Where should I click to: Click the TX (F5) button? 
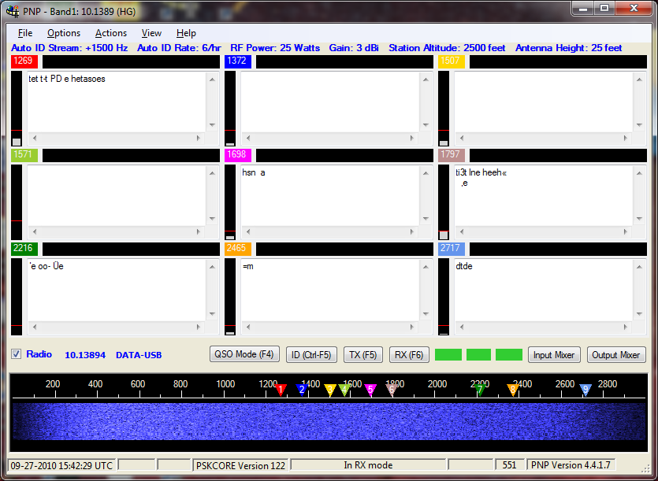pyautogui.click(x=363, y=355)
